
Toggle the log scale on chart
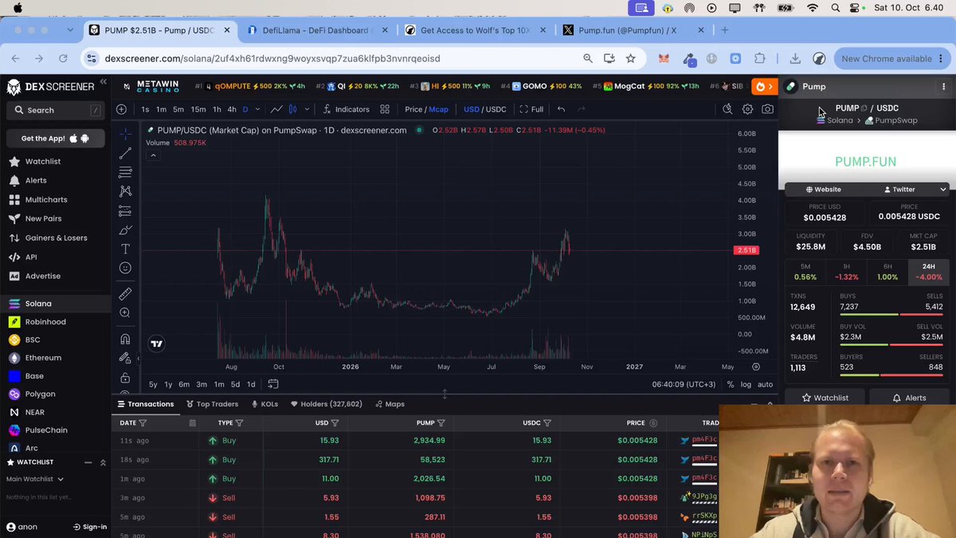746,384
